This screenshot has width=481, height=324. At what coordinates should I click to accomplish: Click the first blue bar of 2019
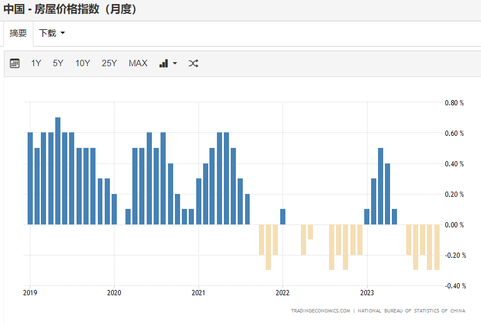[x=30, y=178]
